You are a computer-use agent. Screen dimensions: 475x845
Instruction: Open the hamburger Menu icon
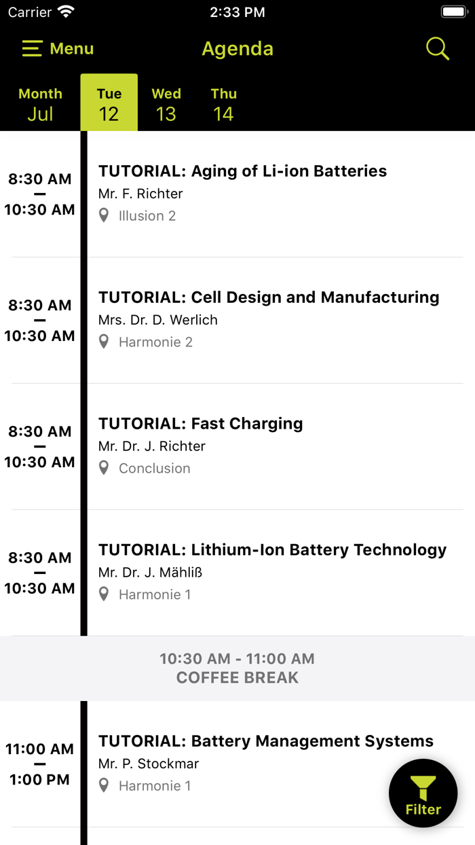coord(32,48)
